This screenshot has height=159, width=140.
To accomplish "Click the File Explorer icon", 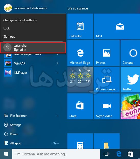I will pyautogui.click(x=6, y=115).
